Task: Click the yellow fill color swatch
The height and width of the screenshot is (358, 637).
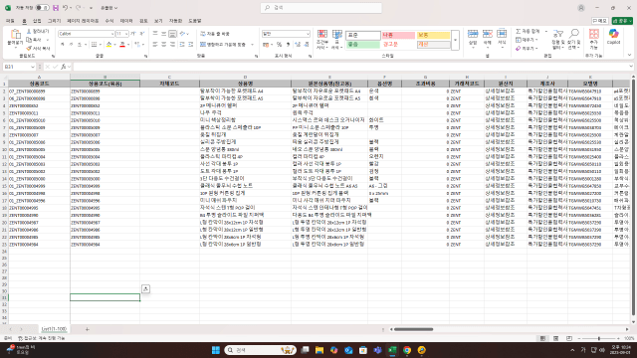Action: pos(108,45)
